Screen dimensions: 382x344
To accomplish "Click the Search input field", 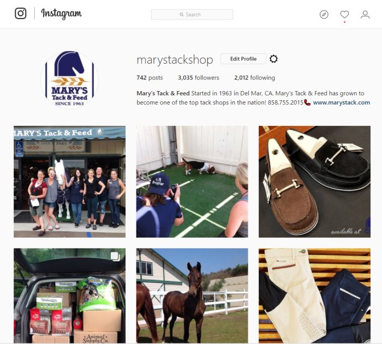I will pyautogui.click(x=192, y=15).
